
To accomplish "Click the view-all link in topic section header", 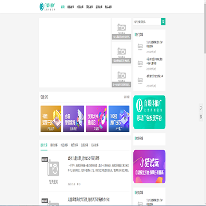I will (x=126, y=97).
